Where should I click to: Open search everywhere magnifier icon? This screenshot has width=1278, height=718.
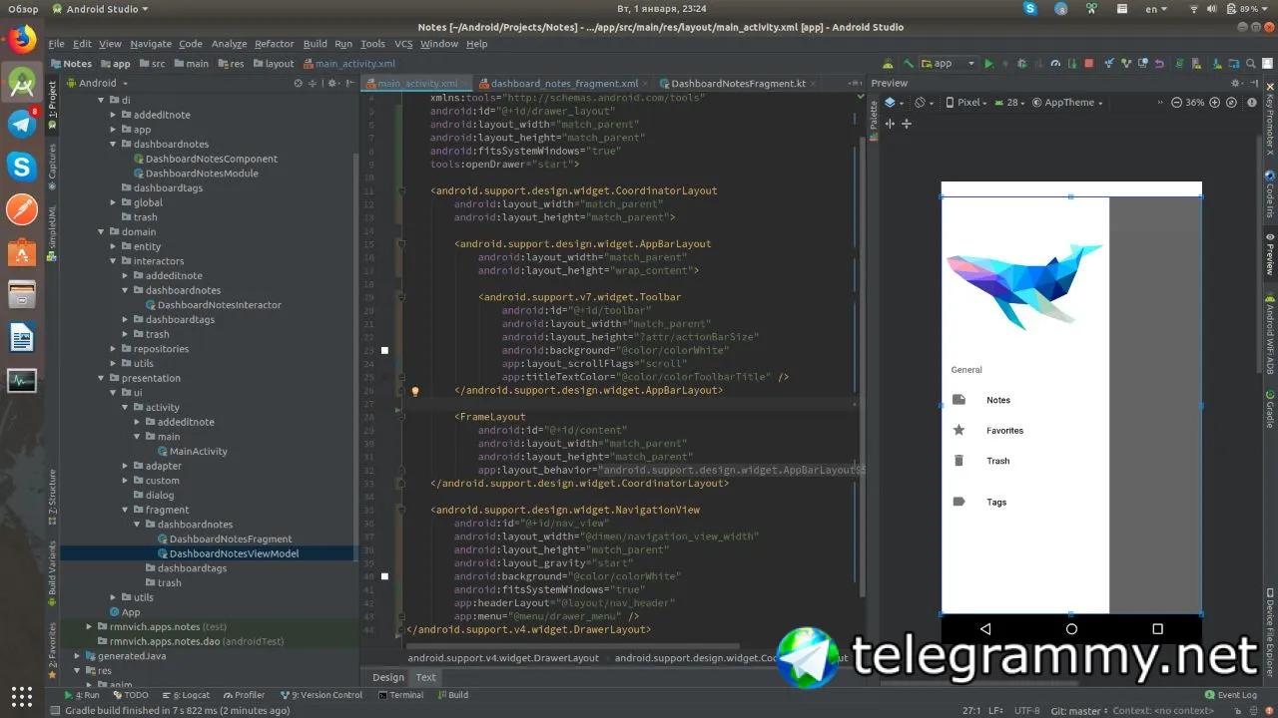1248,64
